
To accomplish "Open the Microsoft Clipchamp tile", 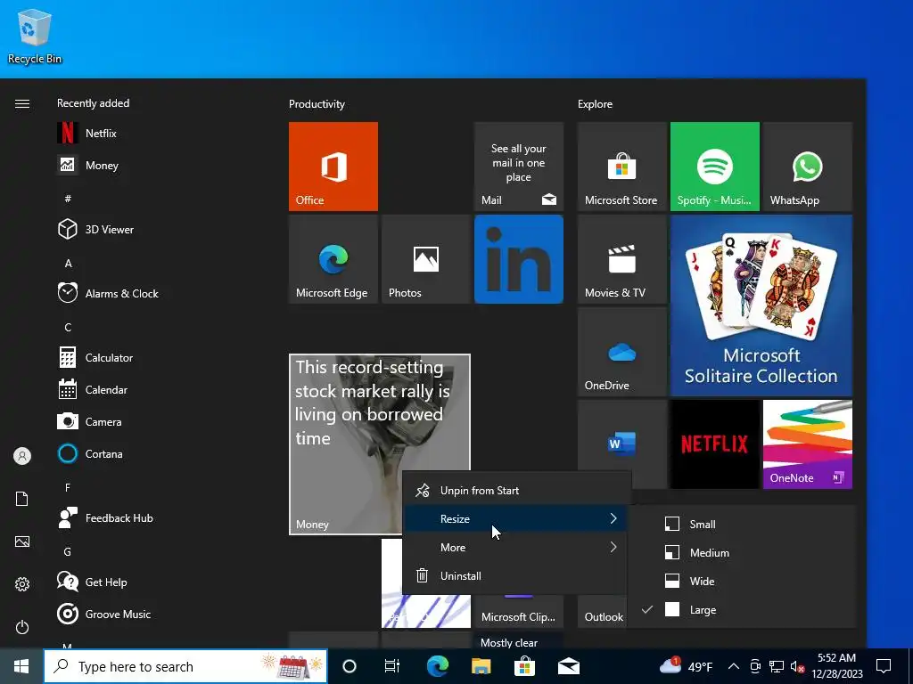I will [519, 611].
